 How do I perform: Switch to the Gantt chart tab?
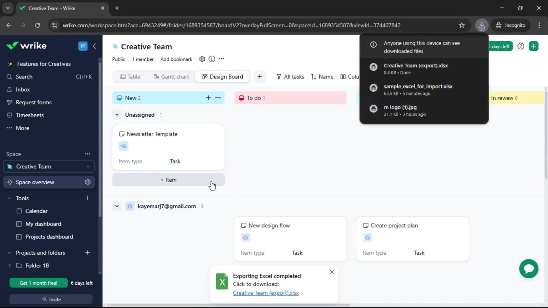click(x=171, y=77)
